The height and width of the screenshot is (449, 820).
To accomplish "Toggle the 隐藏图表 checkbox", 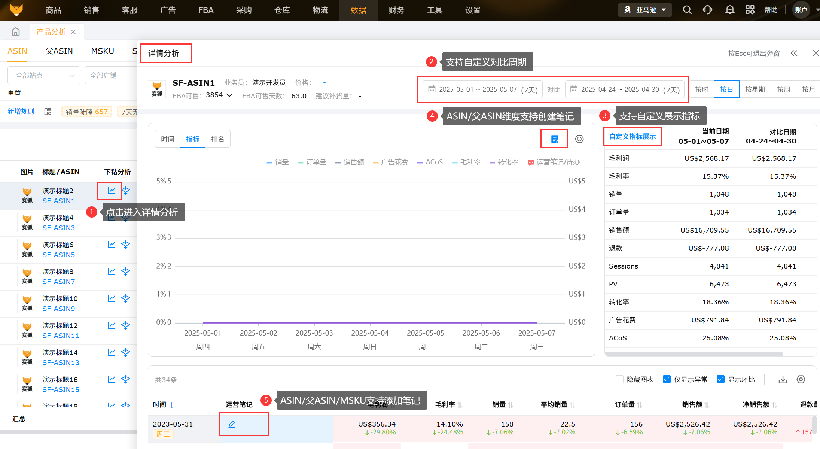I will click(619, 379).
